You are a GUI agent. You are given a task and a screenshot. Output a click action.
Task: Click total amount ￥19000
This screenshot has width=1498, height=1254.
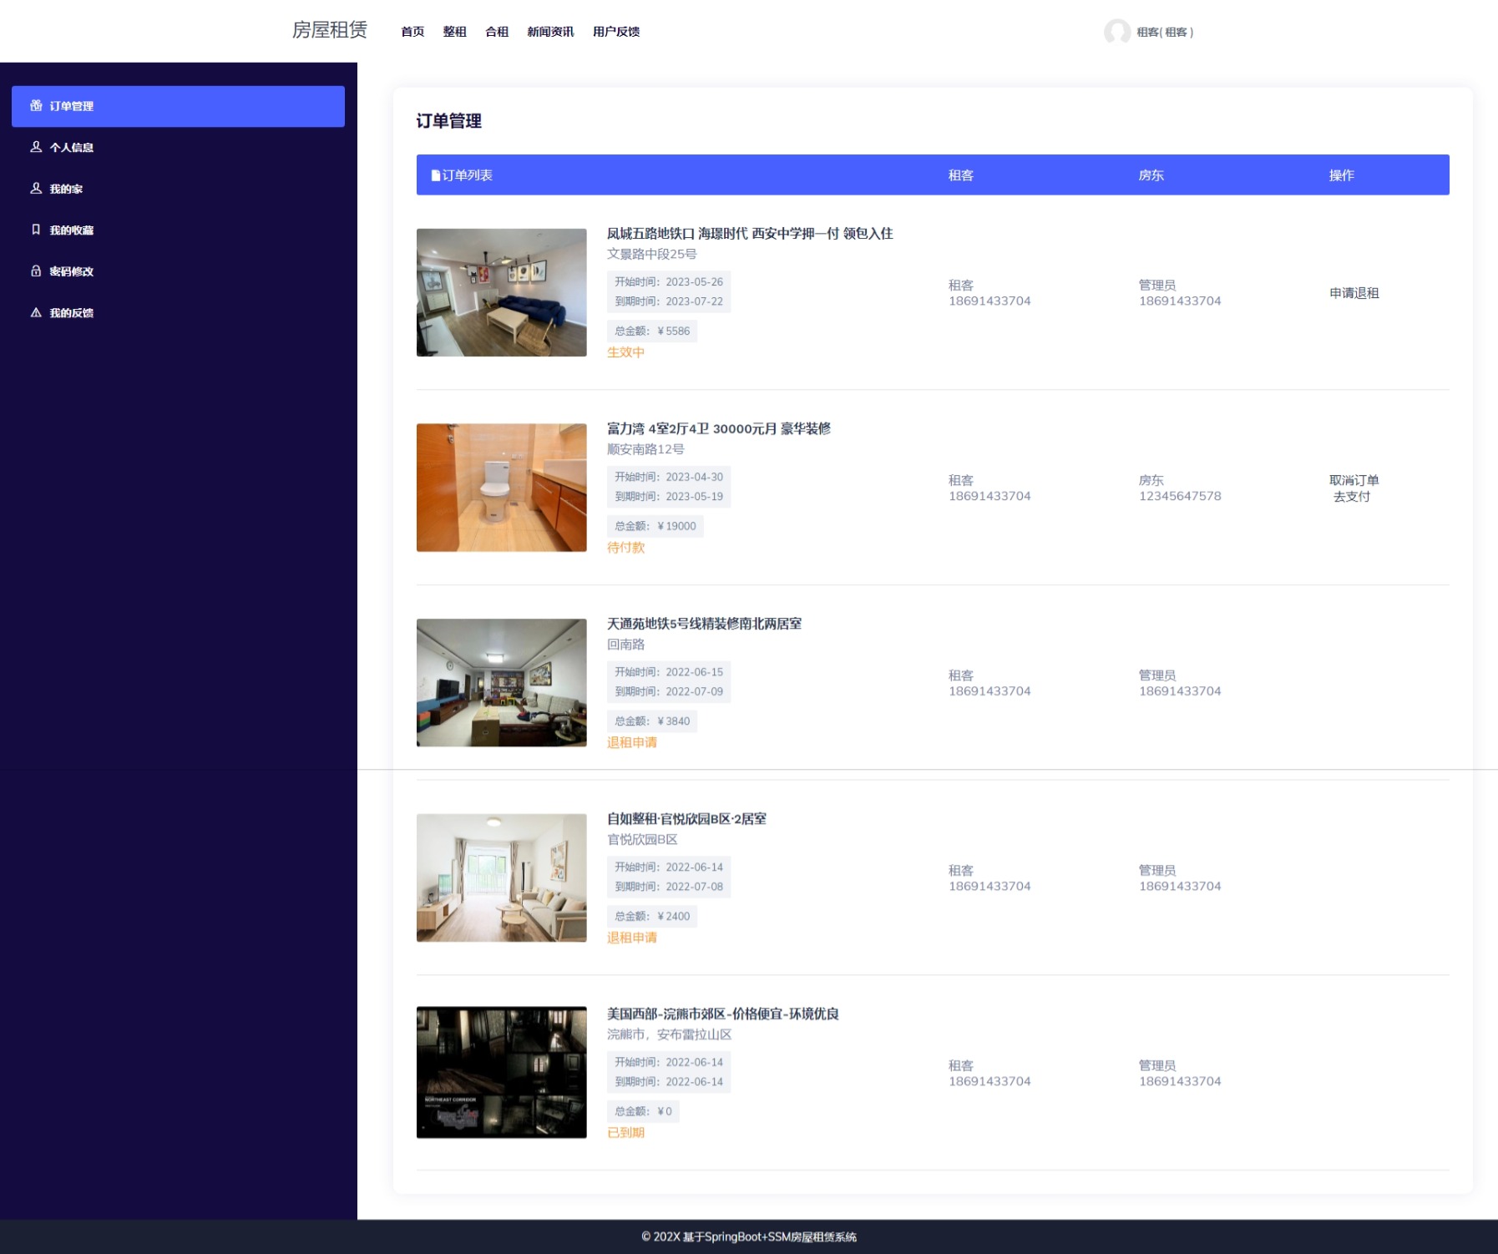[655, 526]
